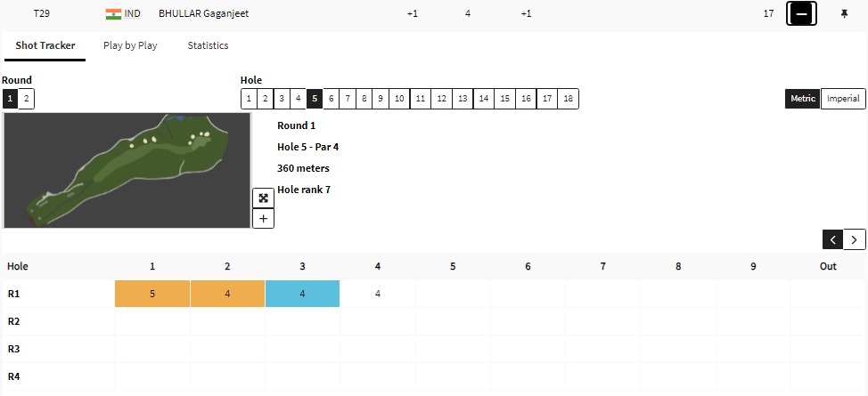Click the blue score cell for hole 3
Viewport: 868px width, 396px height.
302,294
